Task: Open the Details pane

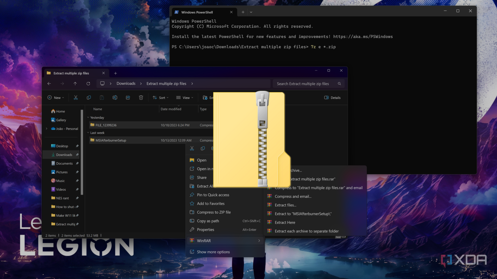Action: [x=332, y=98]
